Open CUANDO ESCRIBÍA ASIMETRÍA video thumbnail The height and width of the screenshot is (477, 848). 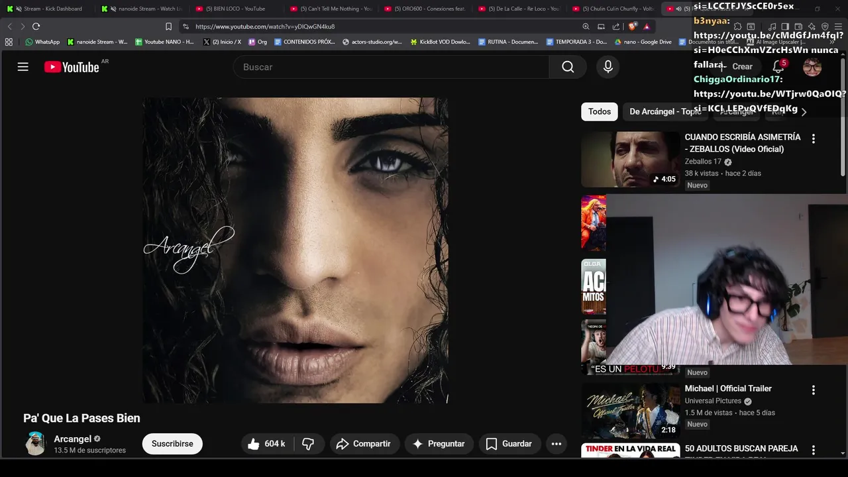coord(631,159)
